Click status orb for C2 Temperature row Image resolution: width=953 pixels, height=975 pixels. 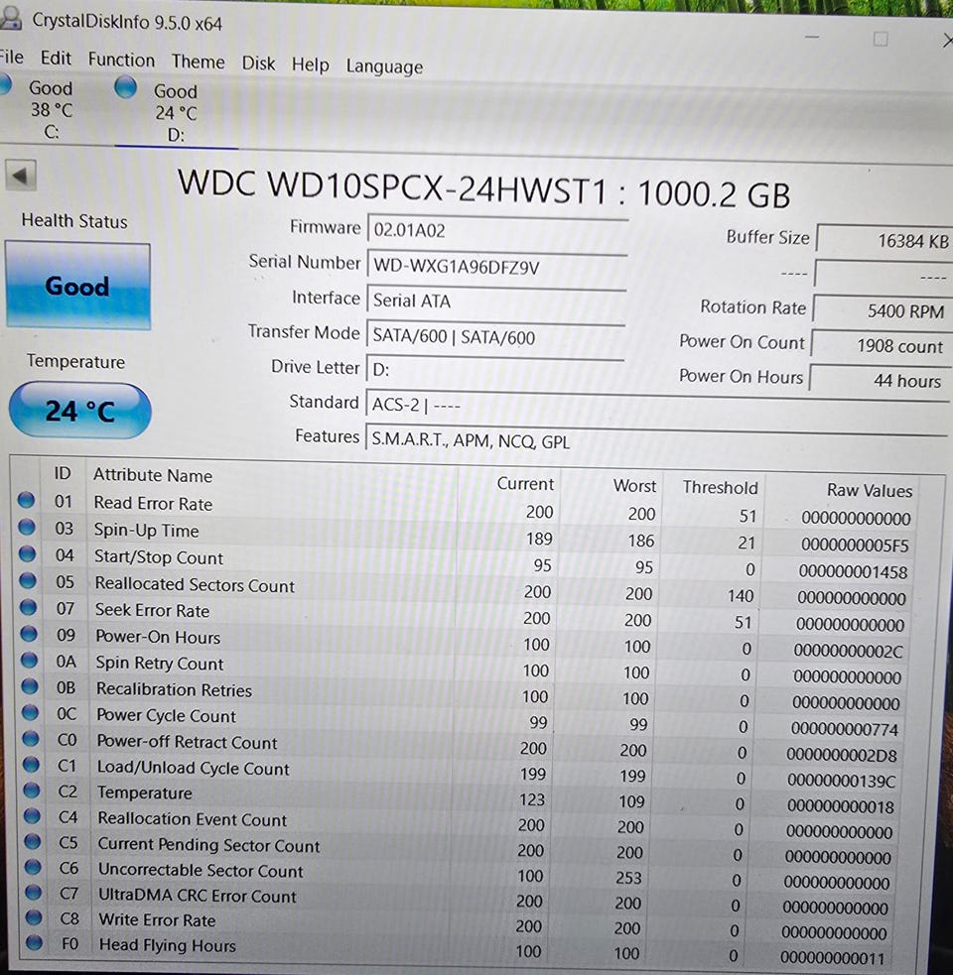(x=32, y=790)
